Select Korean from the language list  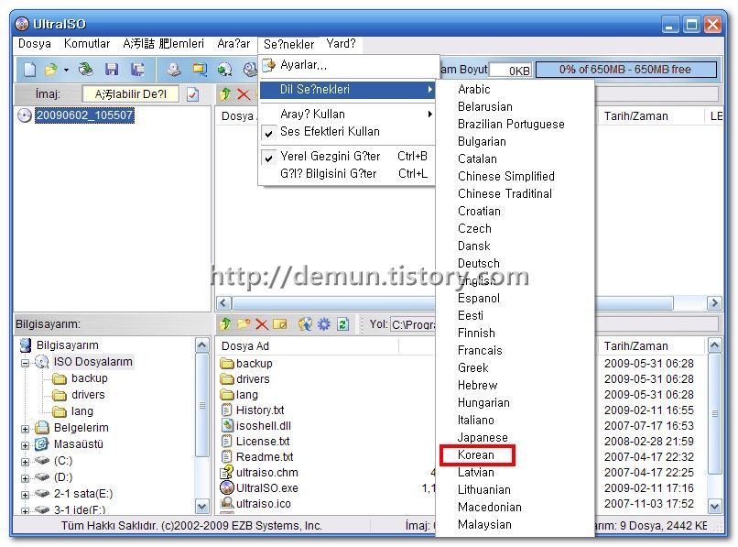pyautogui.click(x=476, y=455)
